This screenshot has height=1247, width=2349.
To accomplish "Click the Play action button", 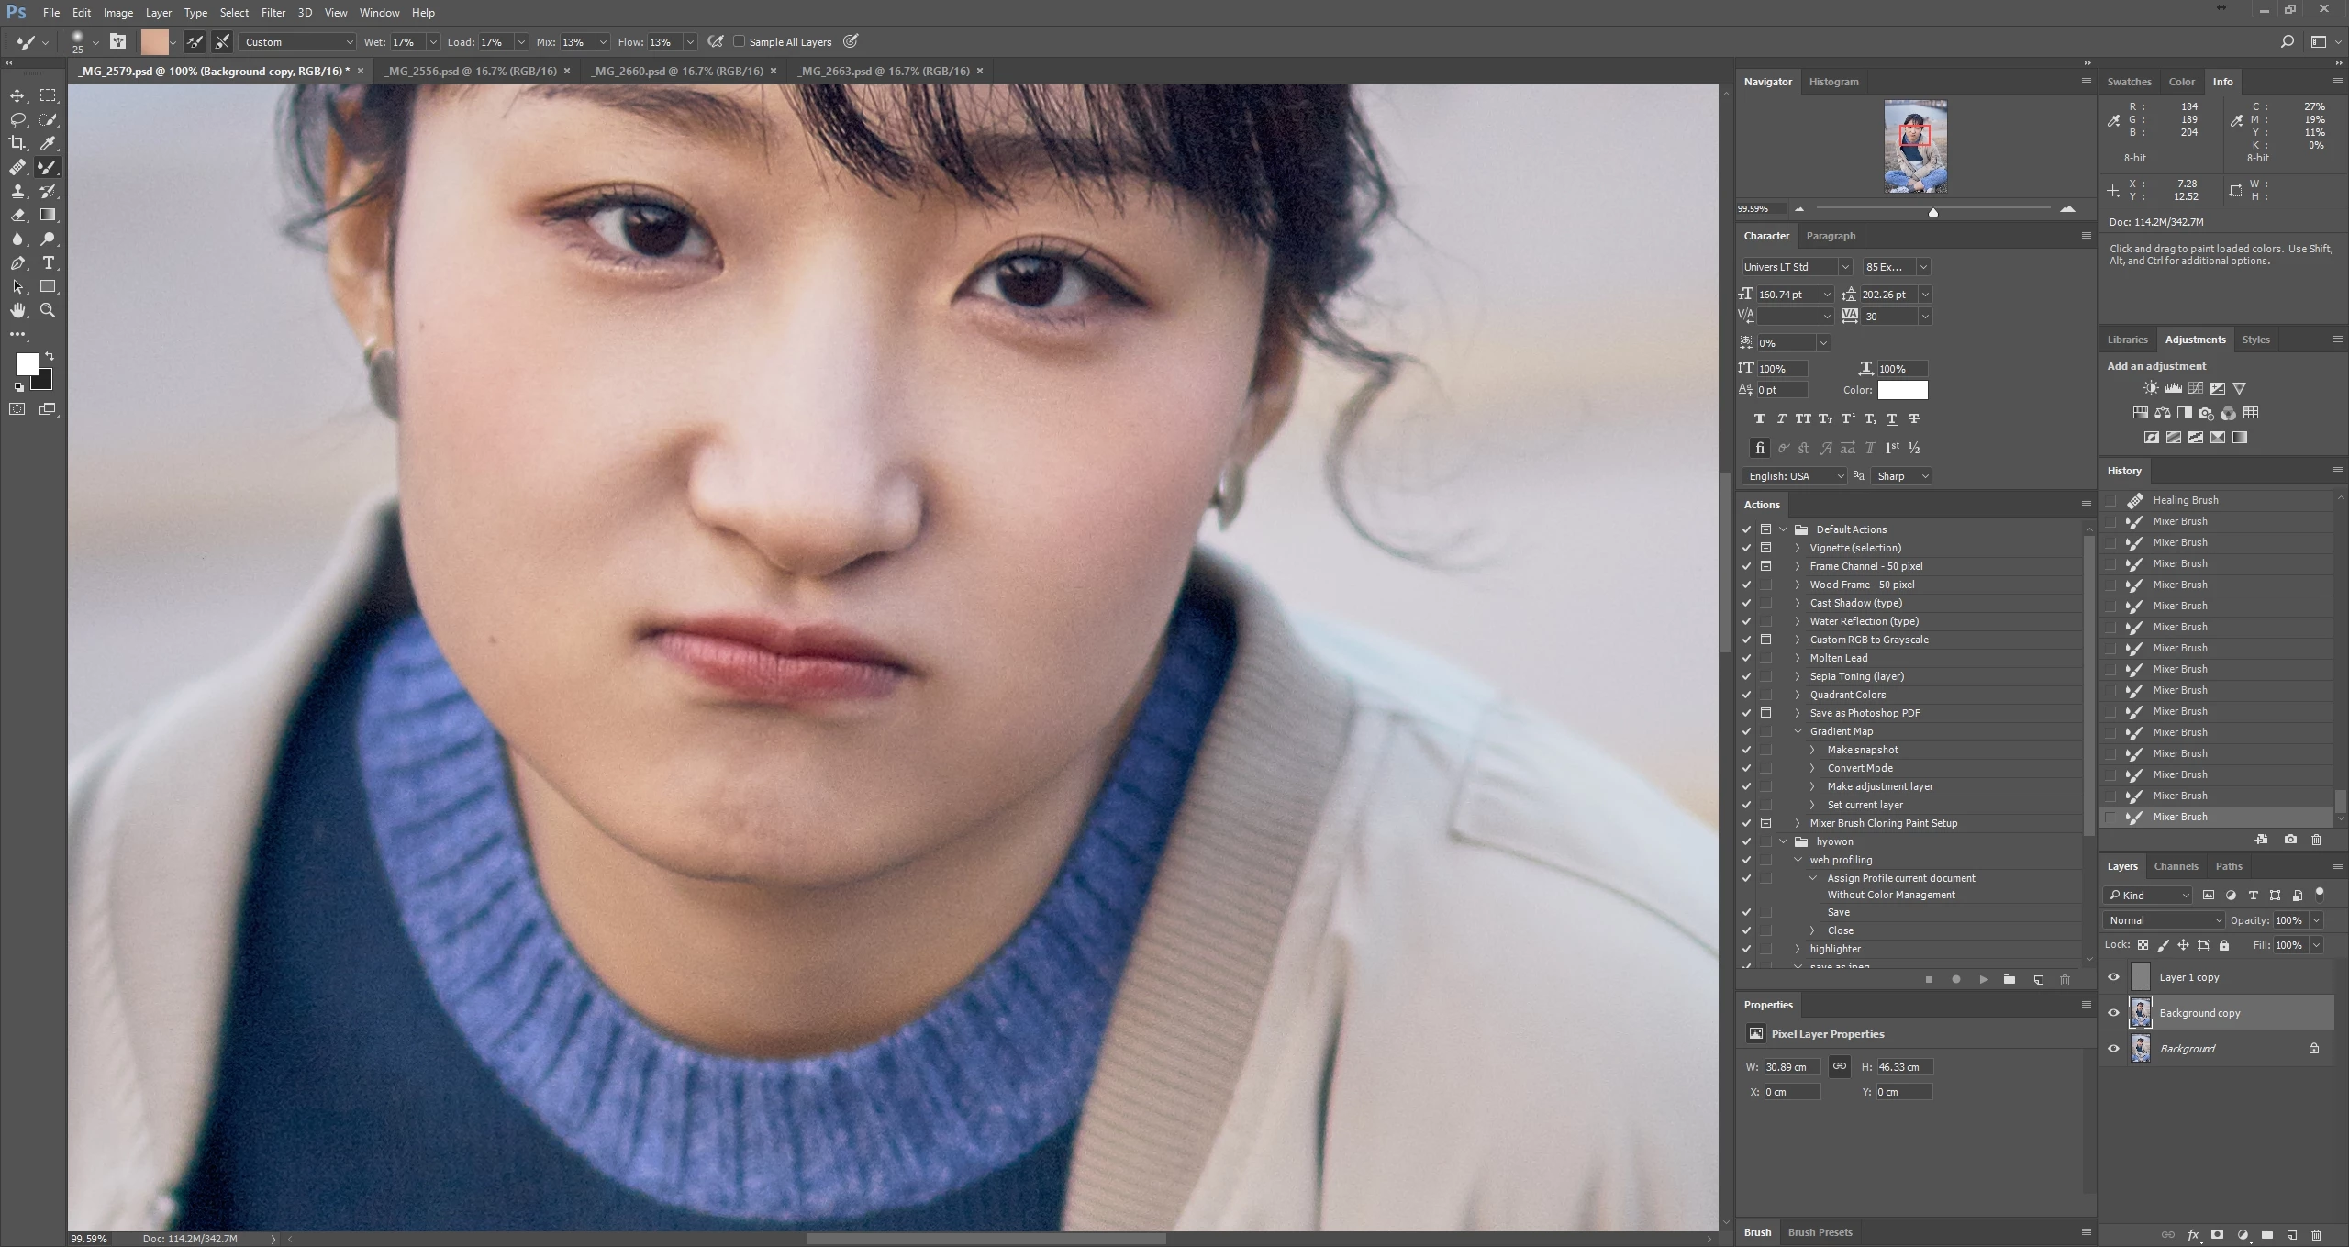I will click(x=1983, y=980).
